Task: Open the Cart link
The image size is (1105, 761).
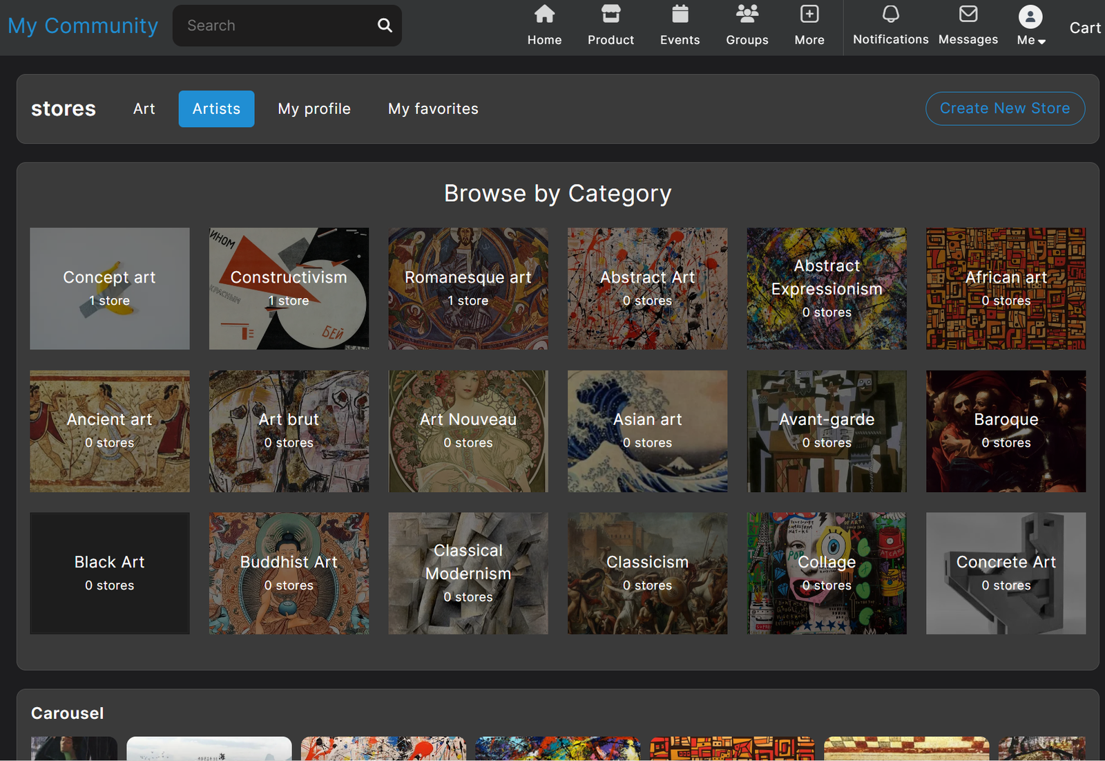Action: (x=1084, y=28)
